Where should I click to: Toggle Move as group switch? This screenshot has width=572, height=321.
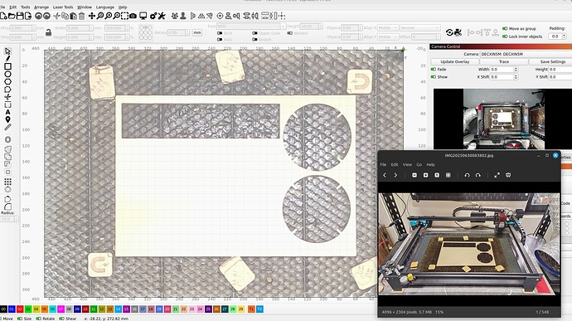tap(505, 28)
